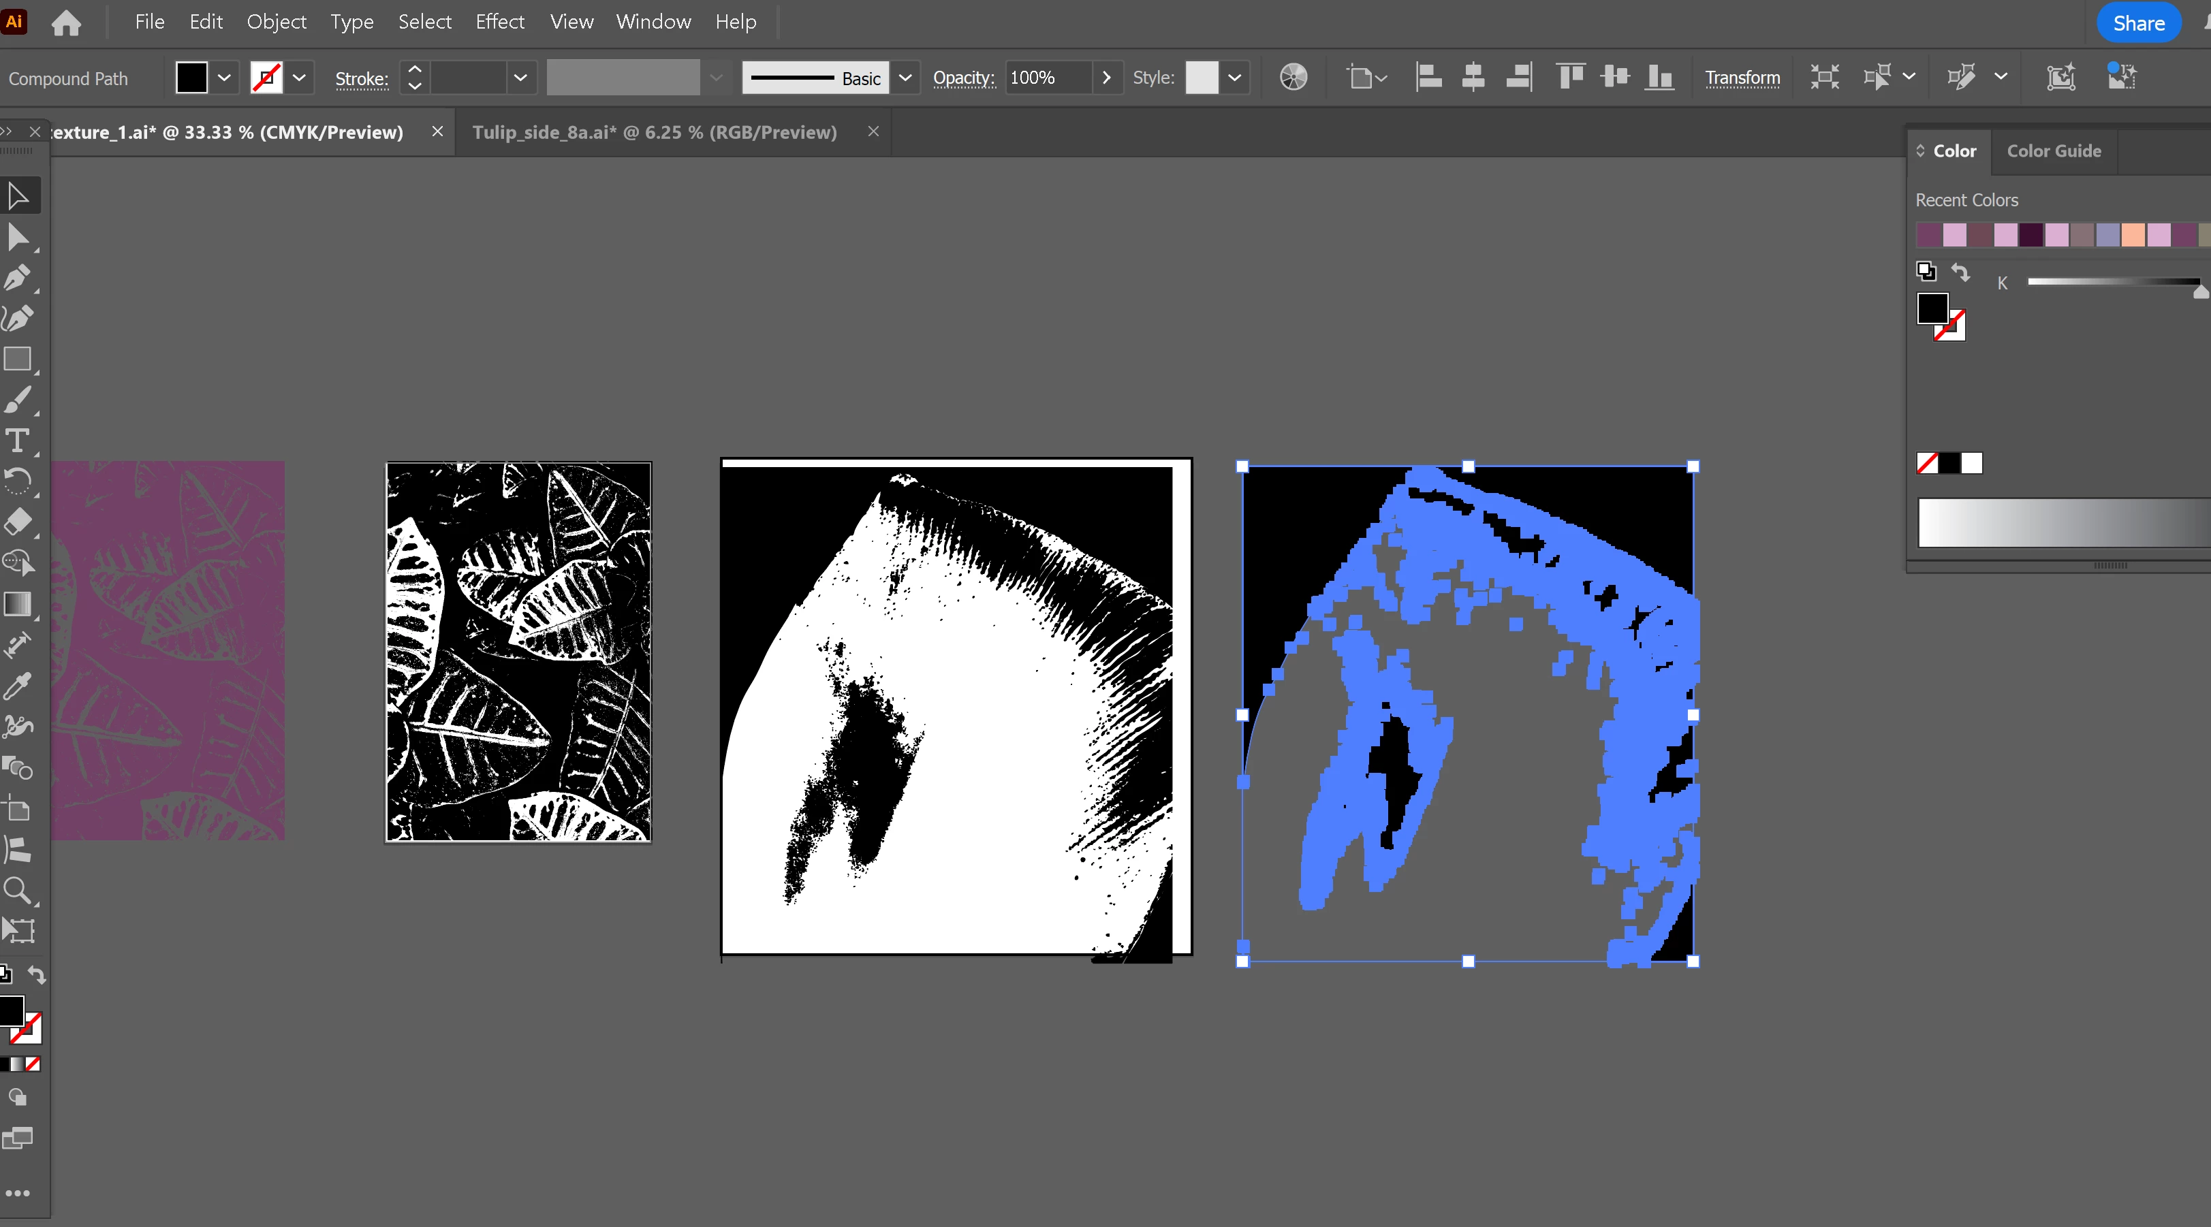Viewport: 2211px width, 1227px height.
Task: Activate the Zoom tool
Action: (18, 891)
